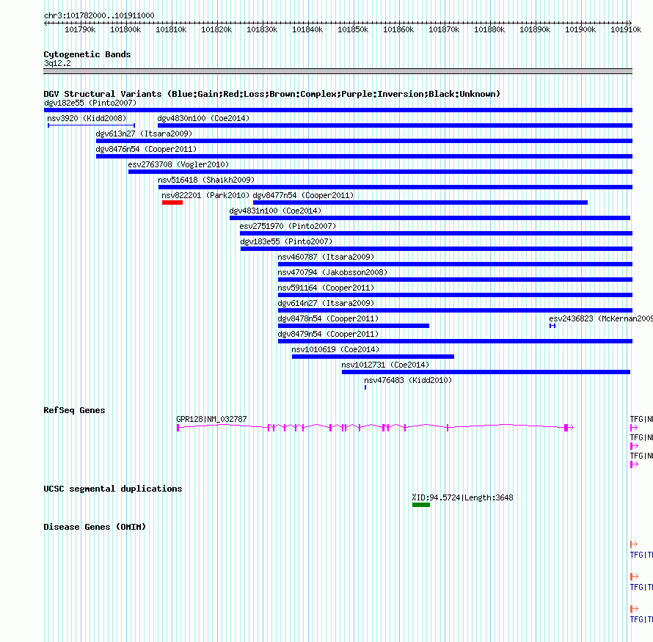Click the nsv1010619 blue bar

(x=373, y=357)
